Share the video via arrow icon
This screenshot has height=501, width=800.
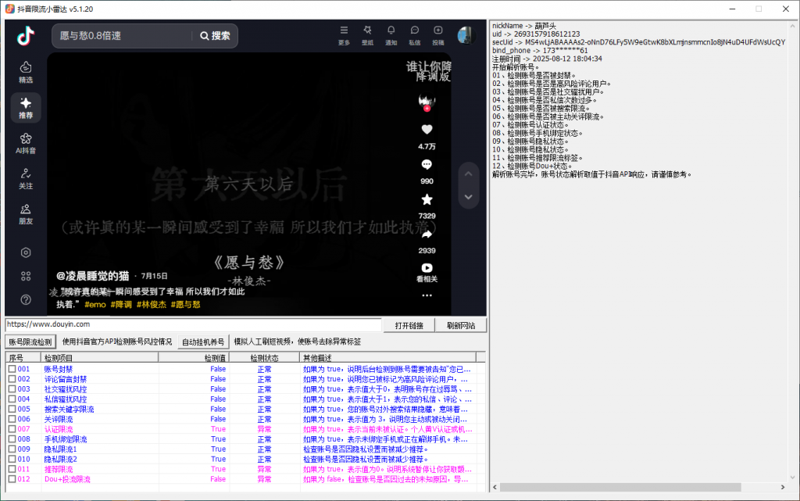pyautogui.click(x=427, y=234)
